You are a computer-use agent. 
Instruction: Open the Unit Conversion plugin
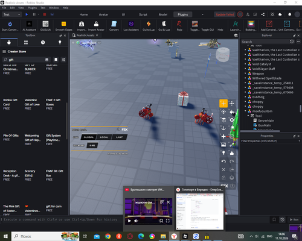coord(287,24)
